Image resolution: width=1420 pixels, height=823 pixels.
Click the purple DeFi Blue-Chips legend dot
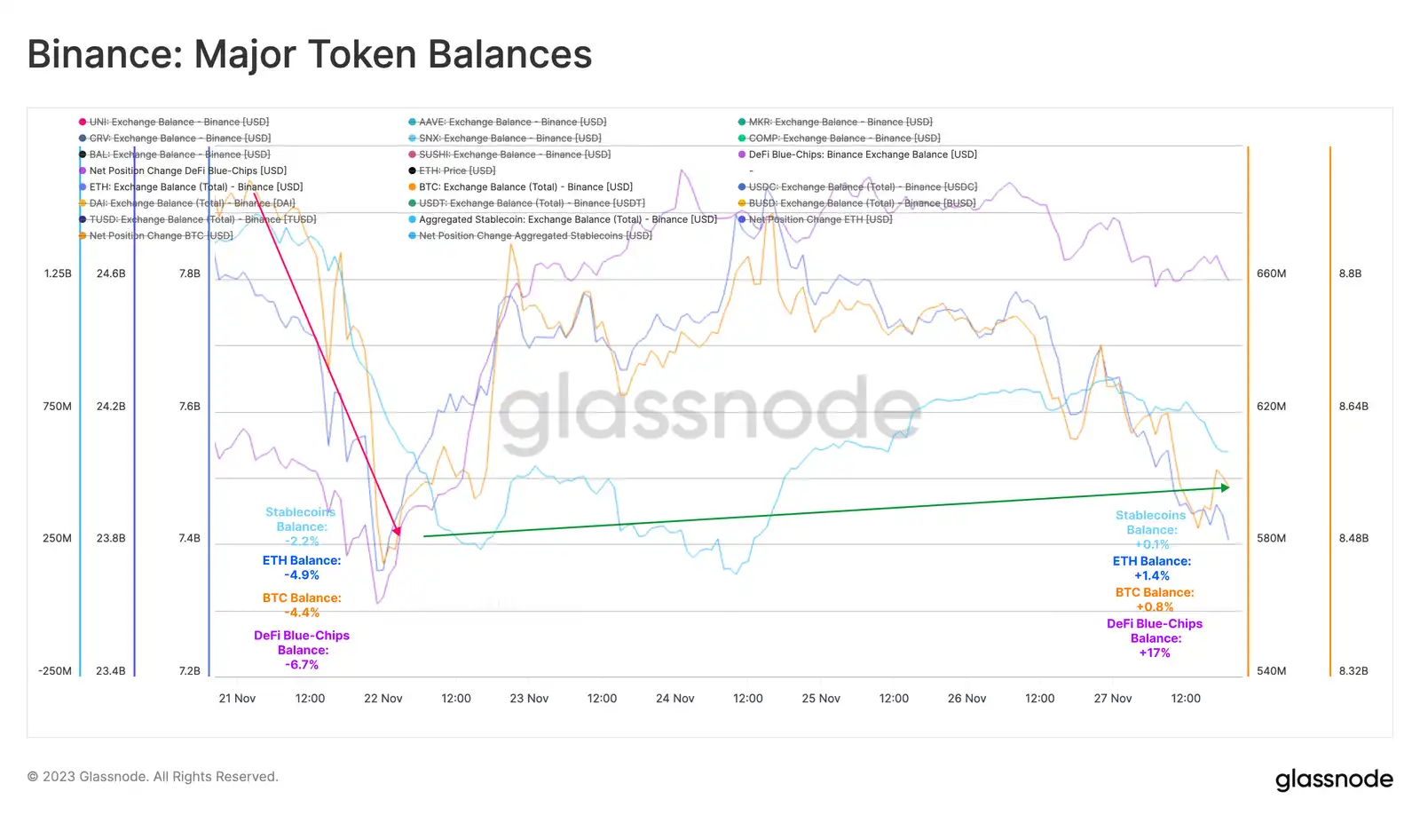click(x=742, y=154)
